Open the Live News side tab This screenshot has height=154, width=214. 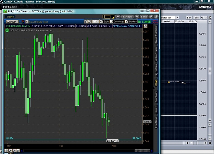coord(156,123)
